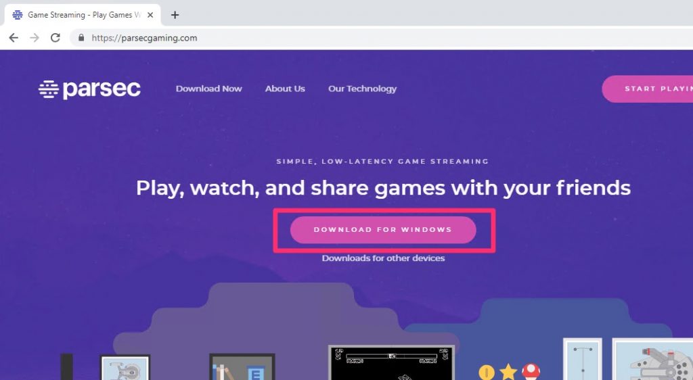Viewport: 693px width, 380px height.
Task: Close the Game Streaming tab
Action: click(150, 15)
